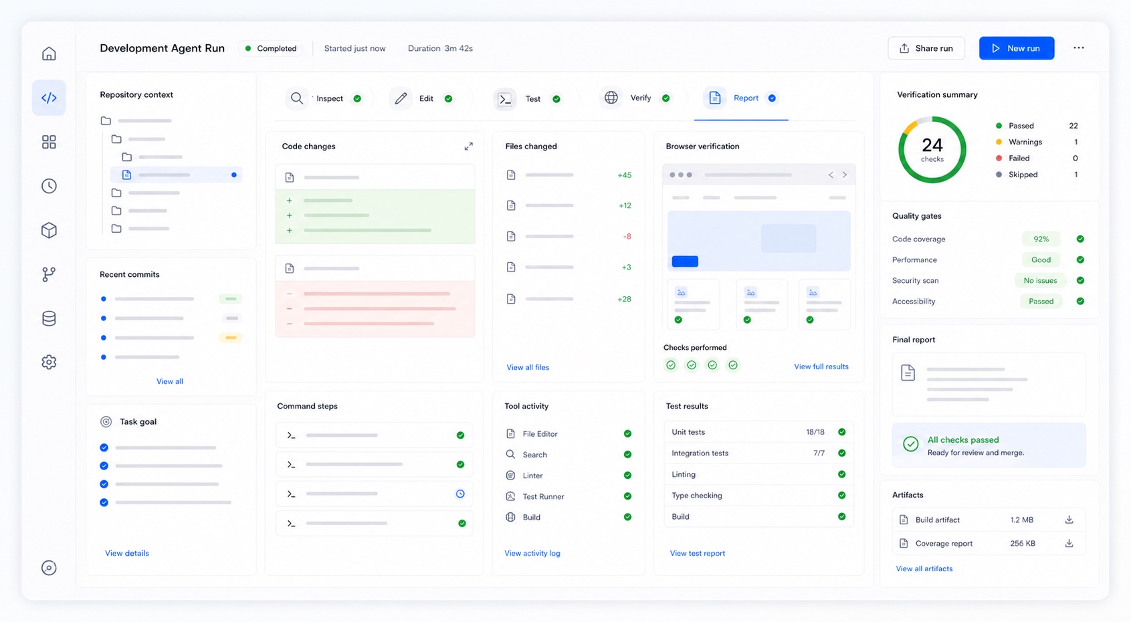Open the history clock sidebar icon
This screenshot has height=622, width=1131.
point(49,186)
